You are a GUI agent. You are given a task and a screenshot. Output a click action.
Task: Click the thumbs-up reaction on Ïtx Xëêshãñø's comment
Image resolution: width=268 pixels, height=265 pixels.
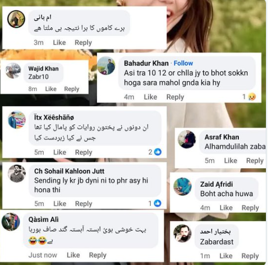158,152
